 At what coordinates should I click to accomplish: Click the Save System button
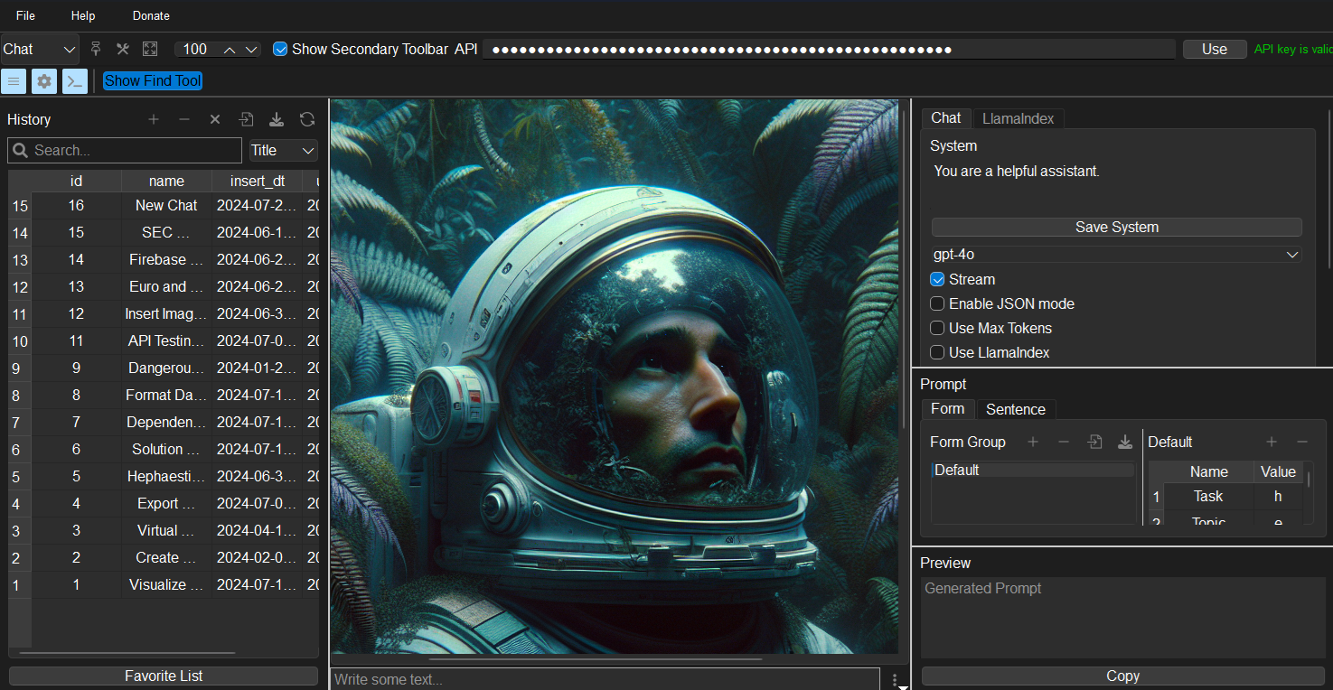[1117, 227]
